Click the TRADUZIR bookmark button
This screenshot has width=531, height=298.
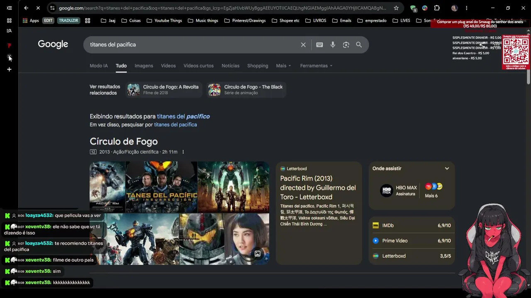click(x=68, y=20)
